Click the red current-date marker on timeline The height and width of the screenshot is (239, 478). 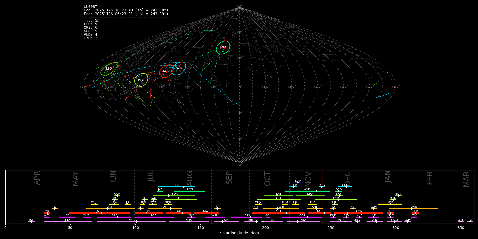[x=323, y=197]
